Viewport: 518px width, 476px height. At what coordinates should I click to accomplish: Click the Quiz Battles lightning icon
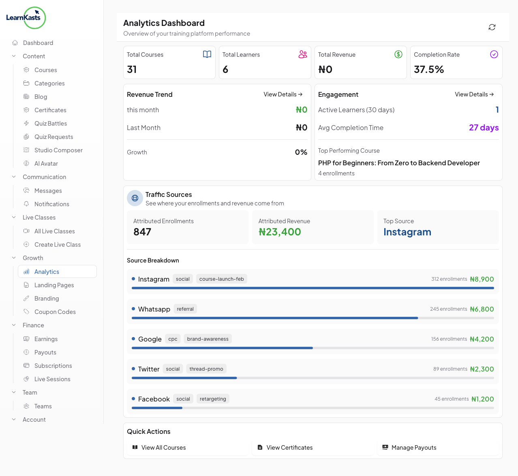(26, 124)
